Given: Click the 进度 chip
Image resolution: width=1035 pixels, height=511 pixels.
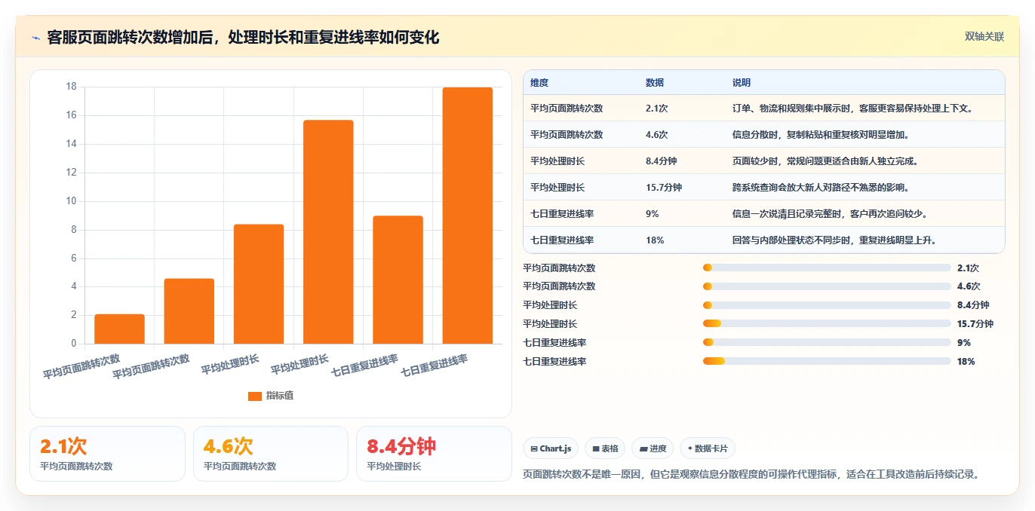Looking at the screenshot, I should coord(653,448).
